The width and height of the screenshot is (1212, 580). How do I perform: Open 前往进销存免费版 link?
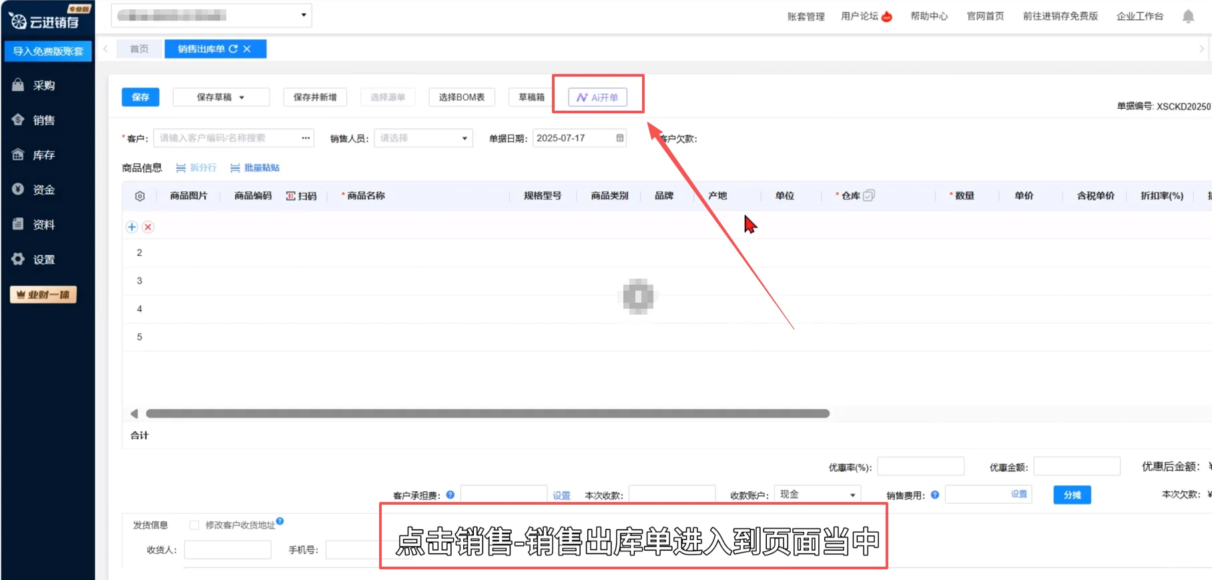tap(1060, 16)
